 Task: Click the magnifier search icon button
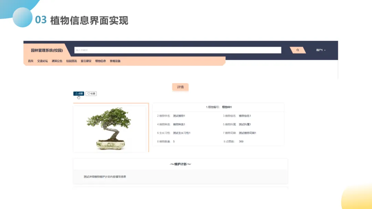[298, 50]
